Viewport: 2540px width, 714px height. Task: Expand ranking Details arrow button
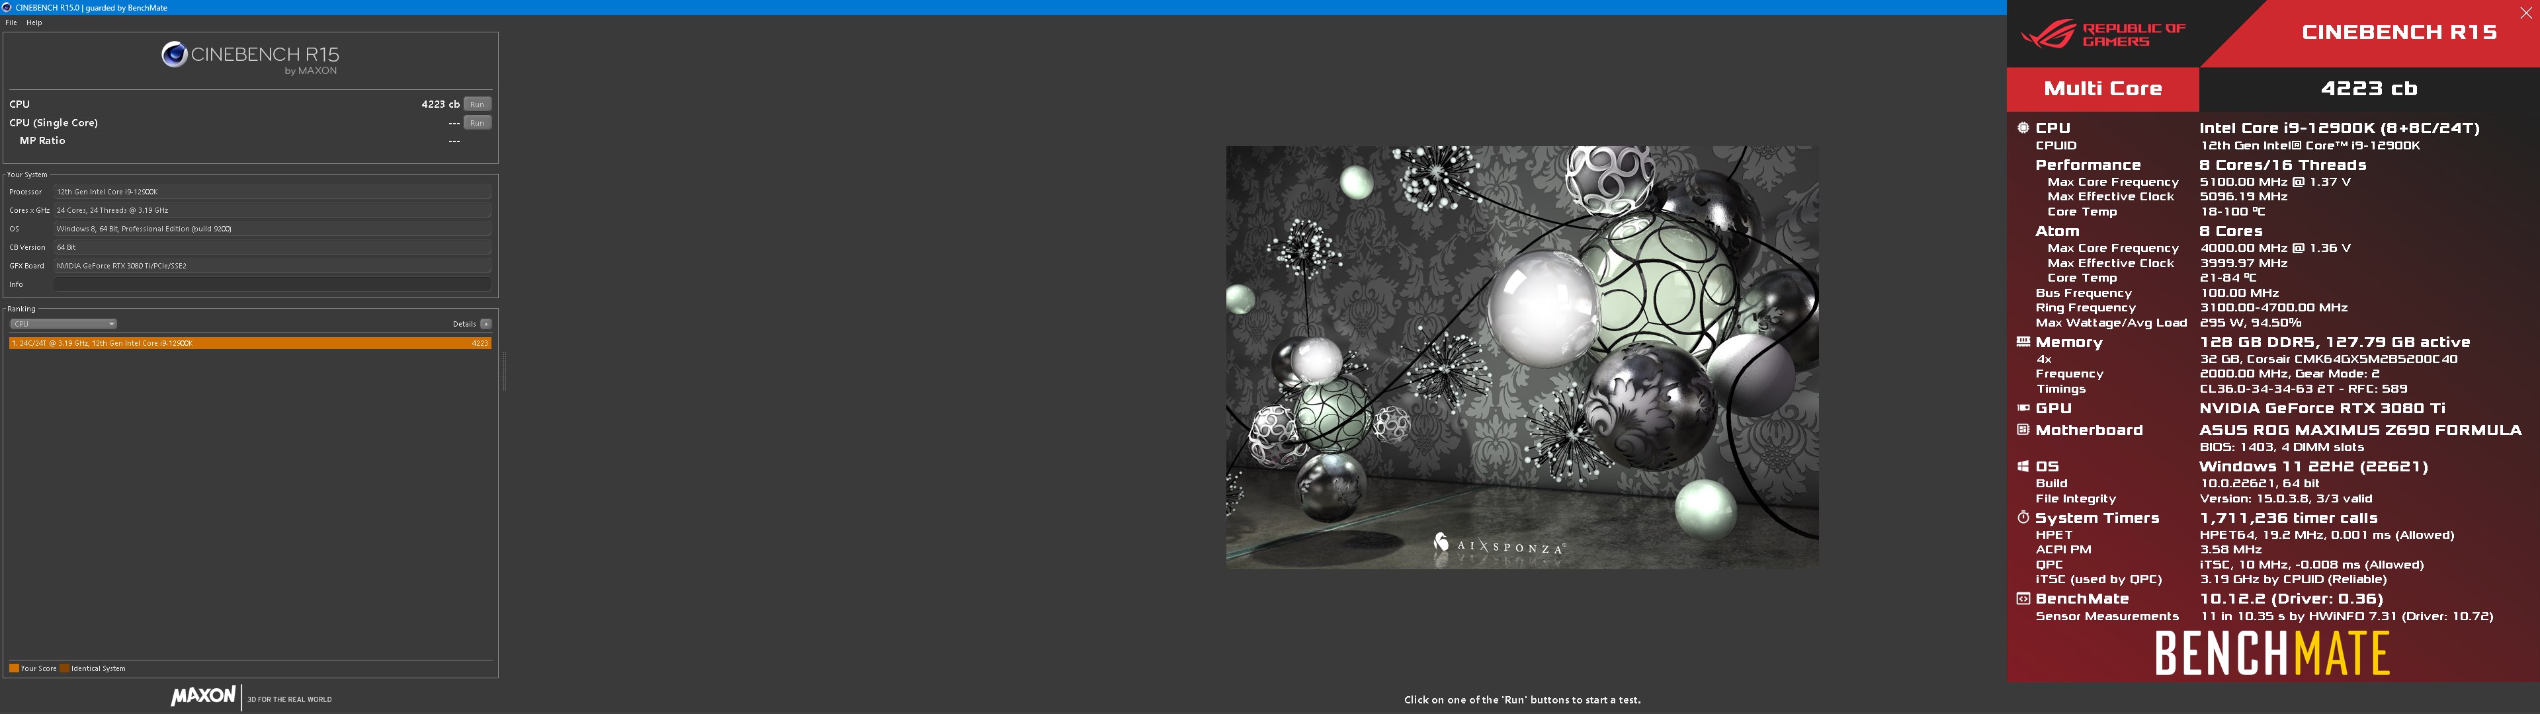point(486,323)
